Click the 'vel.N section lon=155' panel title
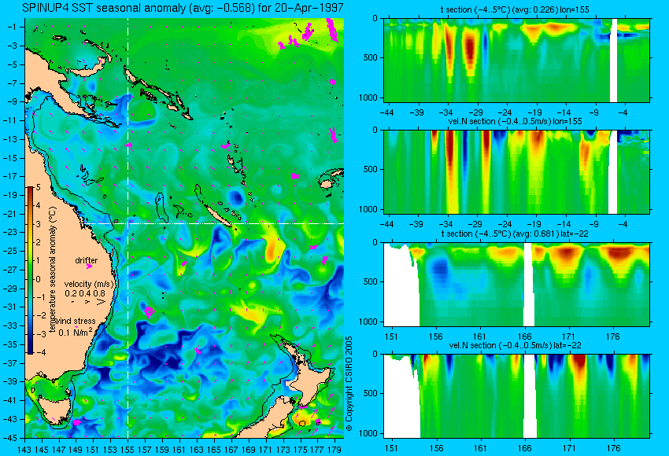The height and width of the screenshot is (456, 669). (x=515, y=121)
